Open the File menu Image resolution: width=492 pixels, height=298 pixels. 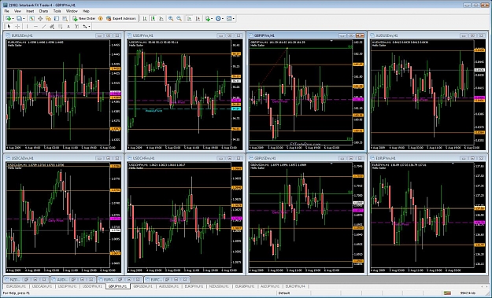coord(6,11)
